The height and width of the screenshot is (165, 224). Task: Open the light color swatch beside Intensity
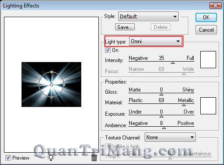point(208,59)
